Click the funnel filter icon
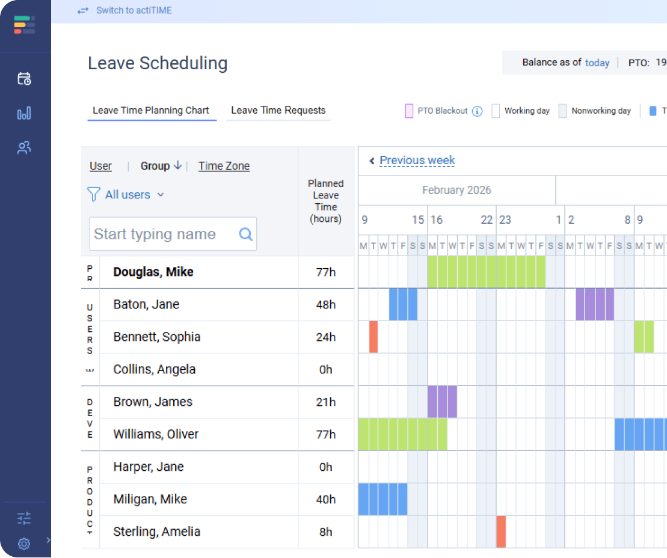 tap(93, 194)
